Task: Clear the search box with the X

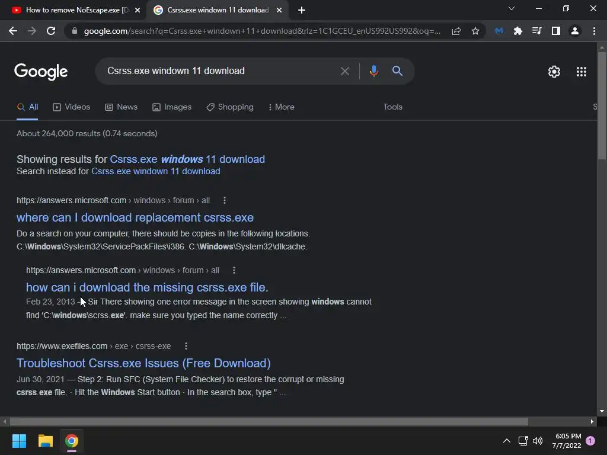Action: 345,71
